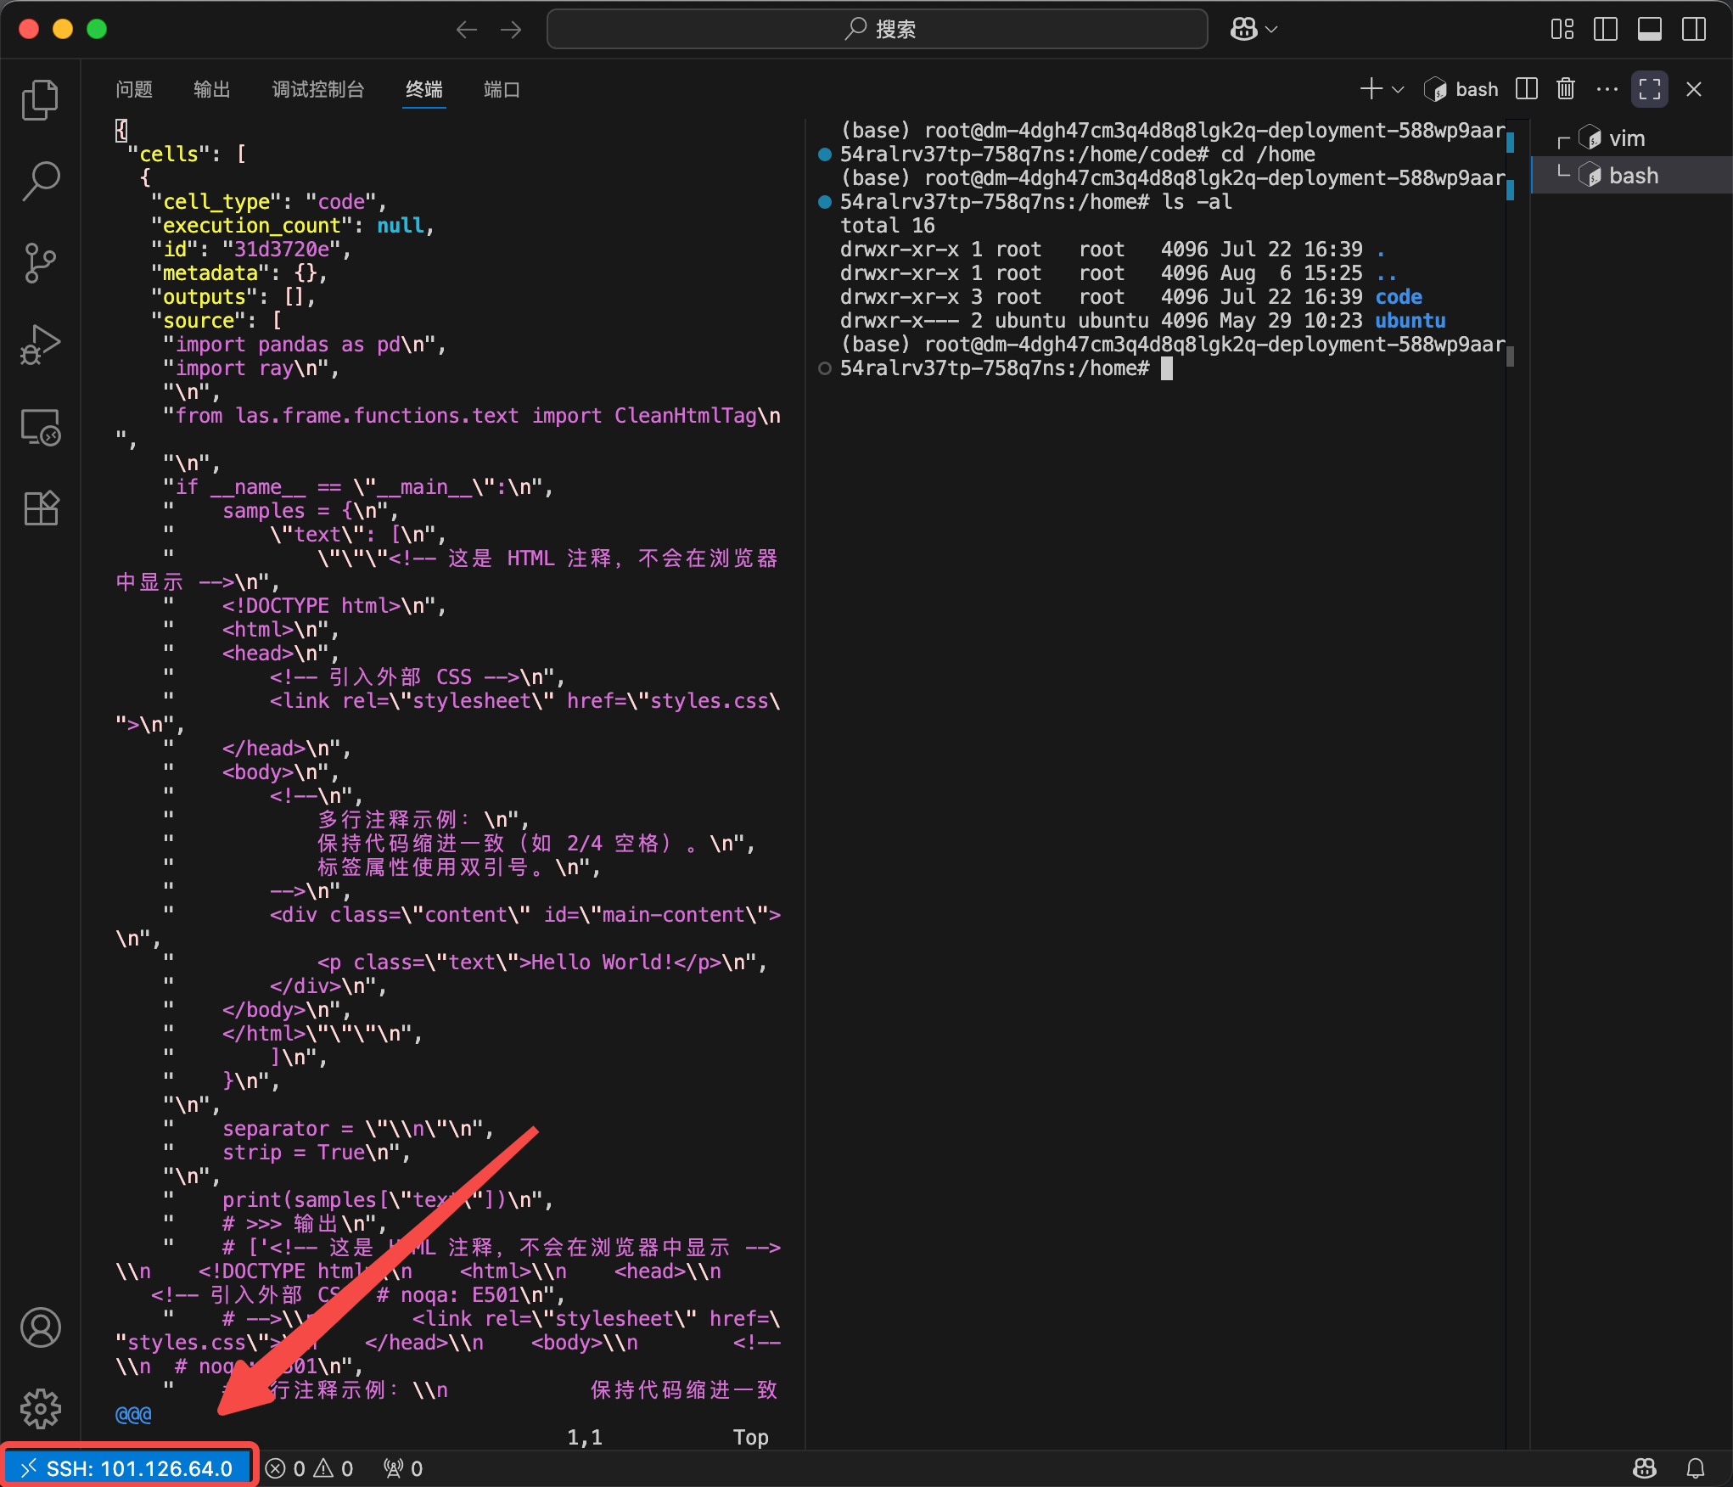The image size is (1733, 1487).
Task: Open the Run and Debug view
Action: (x=40, y=344)
